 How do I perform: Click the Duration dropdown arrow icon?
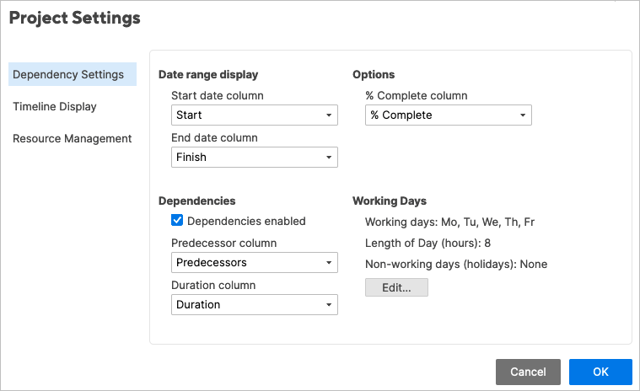click(328, 305)
